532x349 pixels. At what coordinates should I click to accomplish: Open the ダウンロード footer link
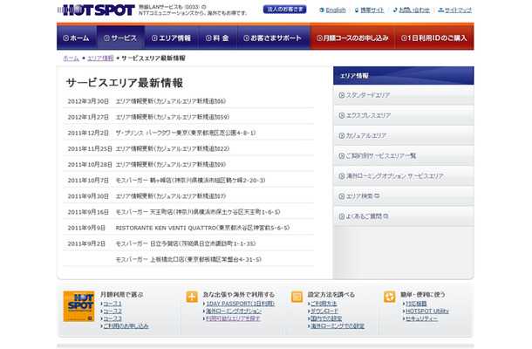coord(324,311)
